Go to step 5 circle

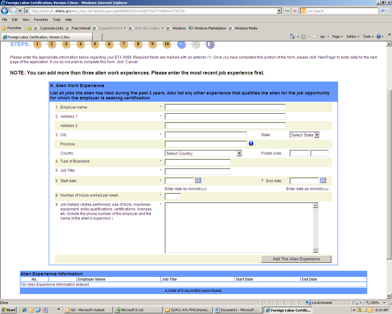[x=95, y=44]
